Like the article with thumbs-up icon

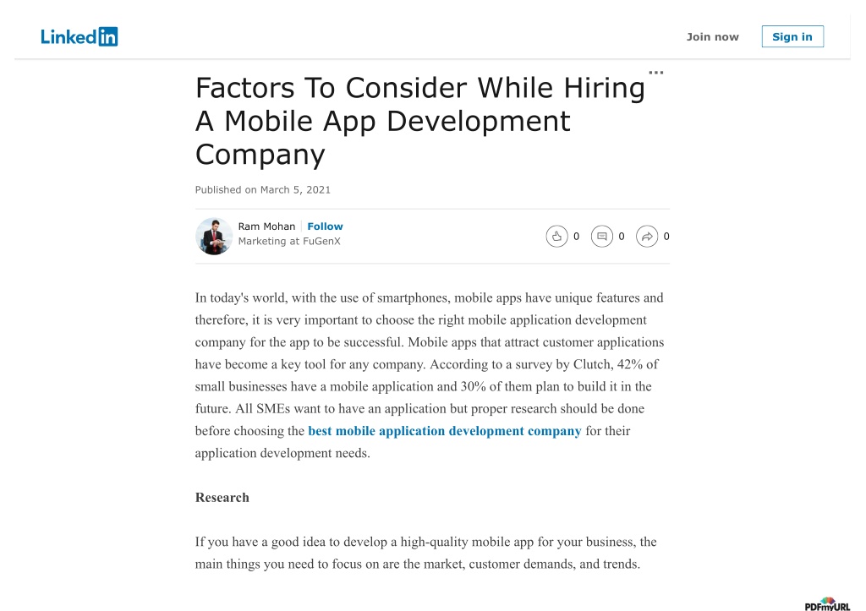[556, 237]
